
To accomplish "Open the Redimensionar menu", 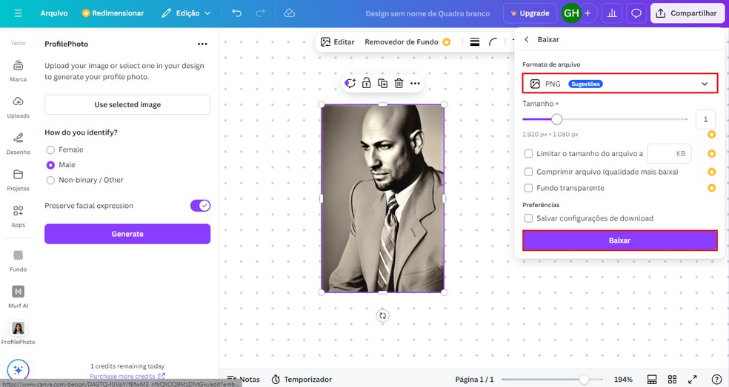I will (x=113, y=13).
